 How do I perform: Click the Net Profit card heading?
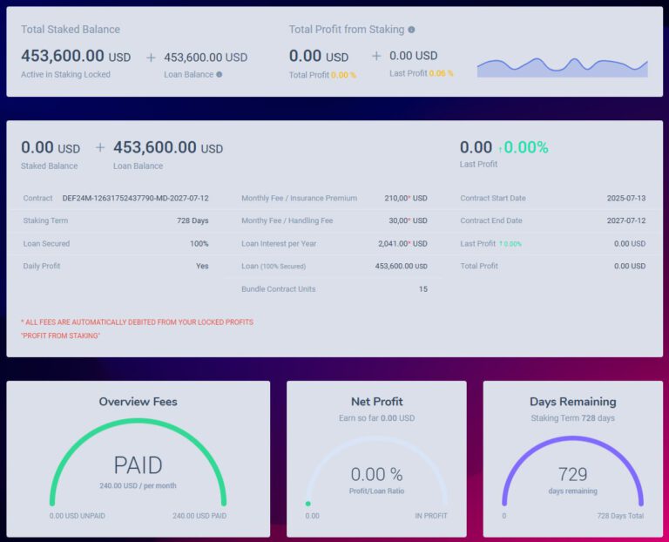376,402
